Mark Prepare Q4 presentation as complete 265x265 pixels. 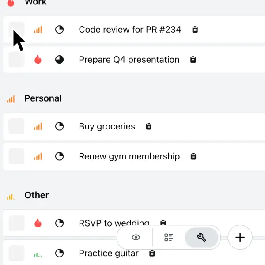pos(16,60)
